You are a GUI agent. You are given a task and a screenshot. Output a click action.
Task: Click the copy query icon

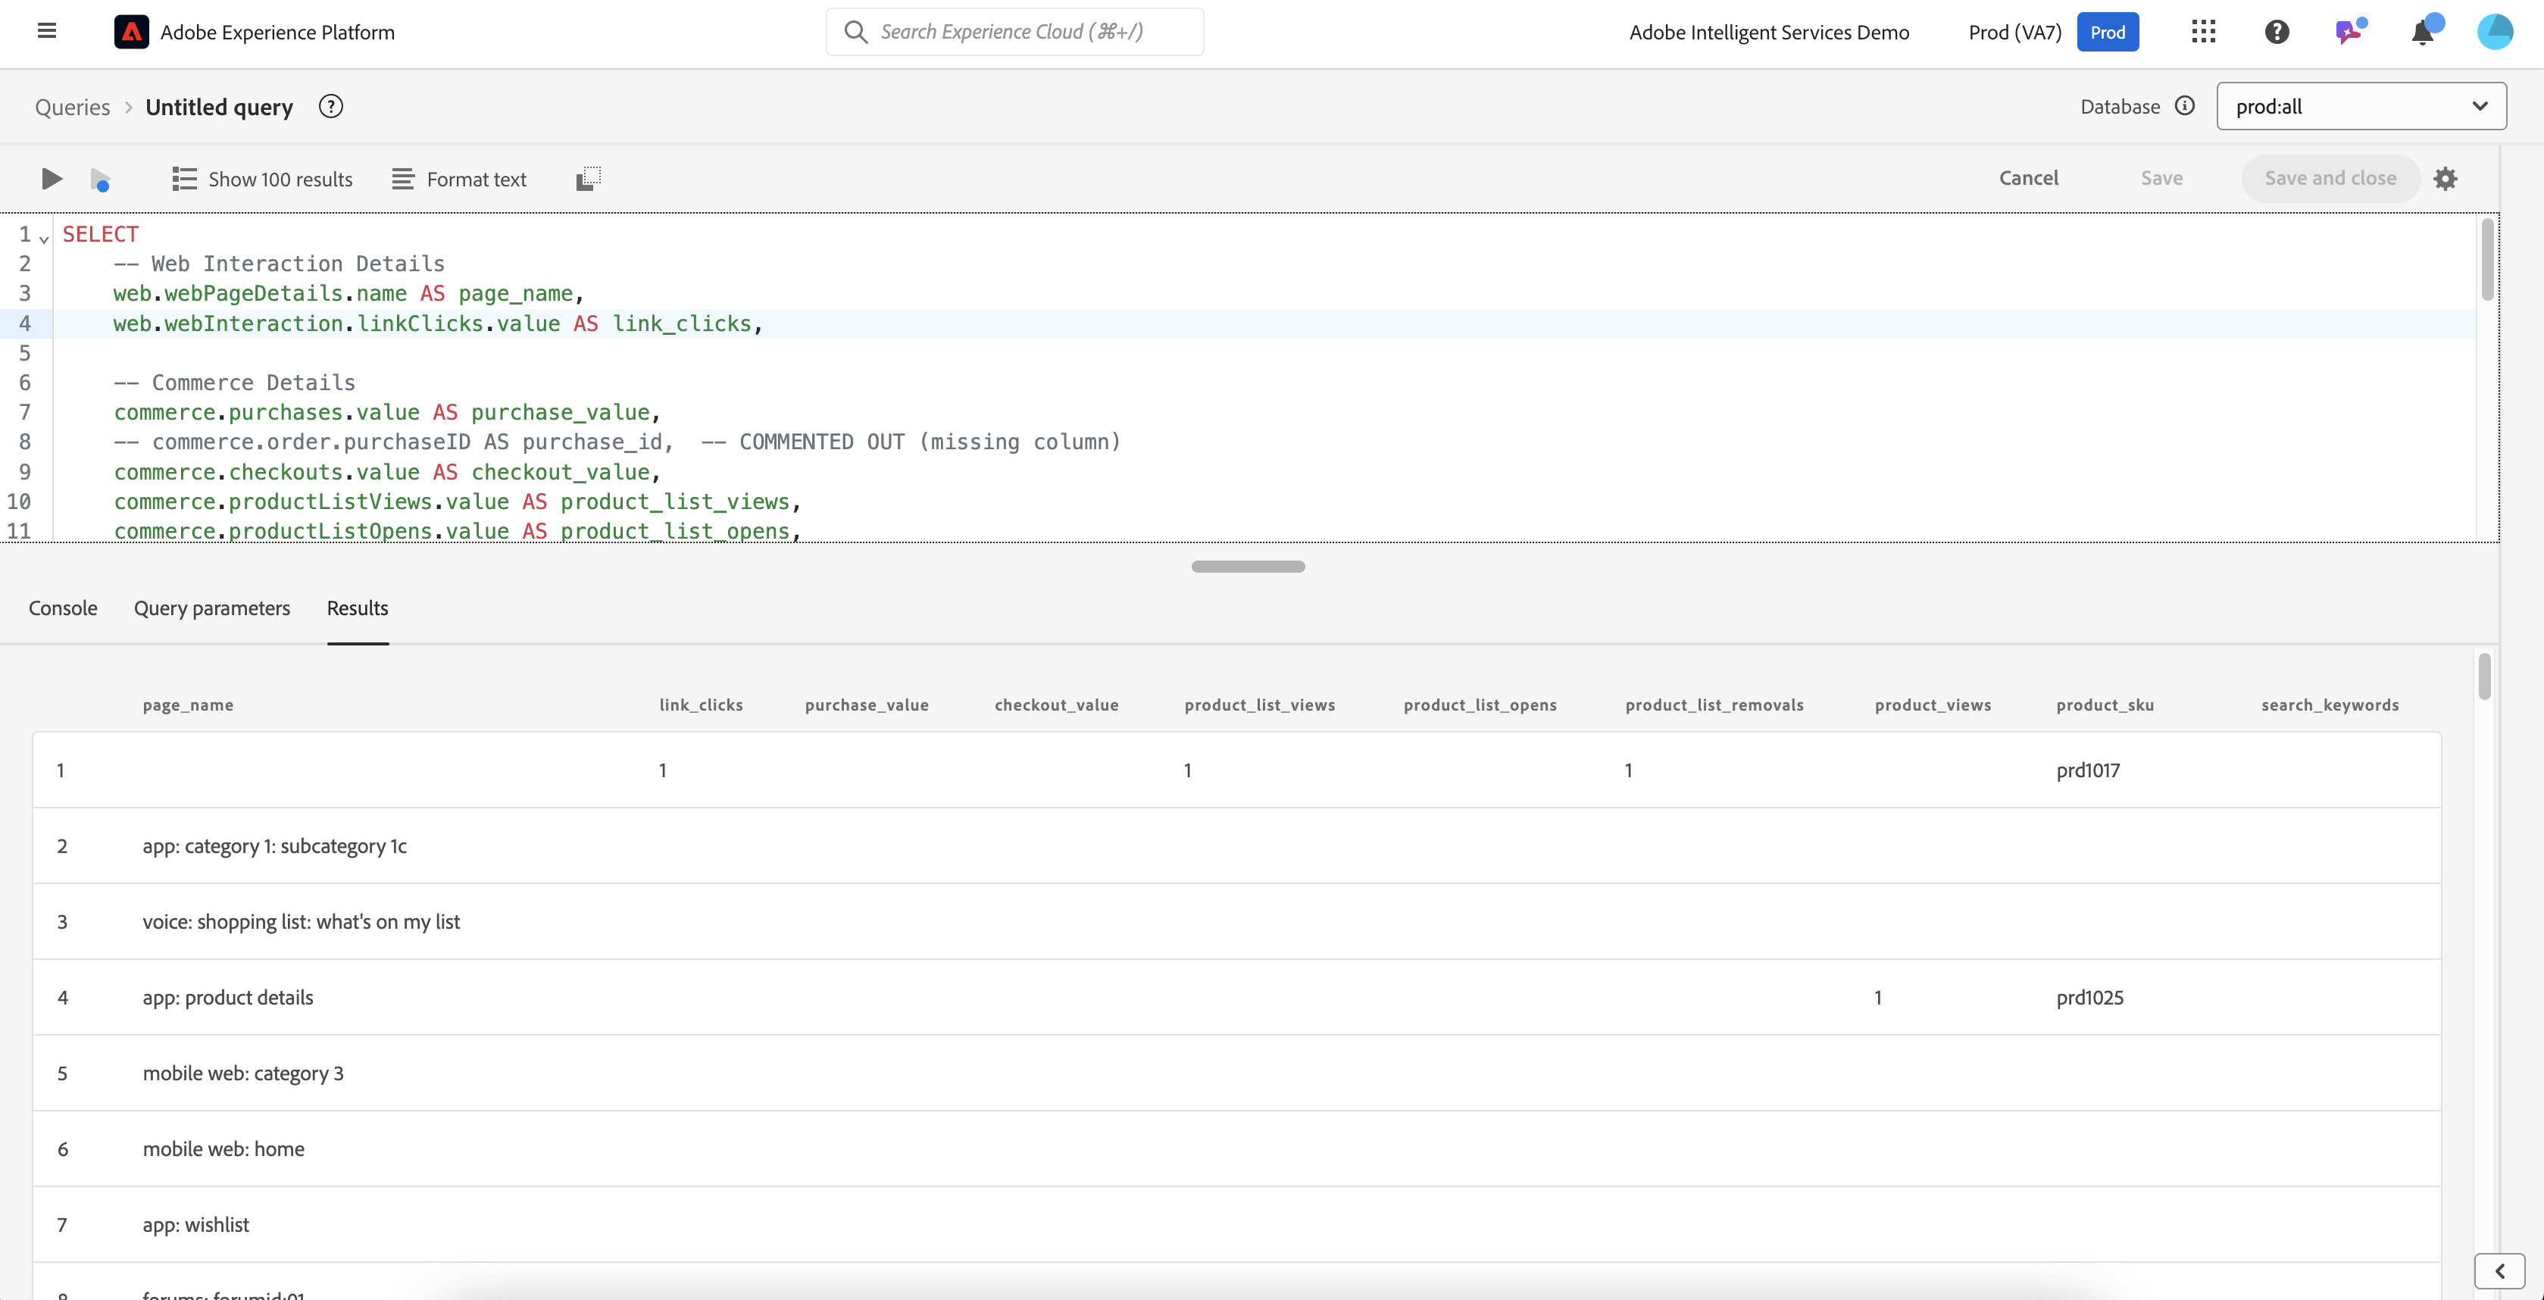(588, 179)
